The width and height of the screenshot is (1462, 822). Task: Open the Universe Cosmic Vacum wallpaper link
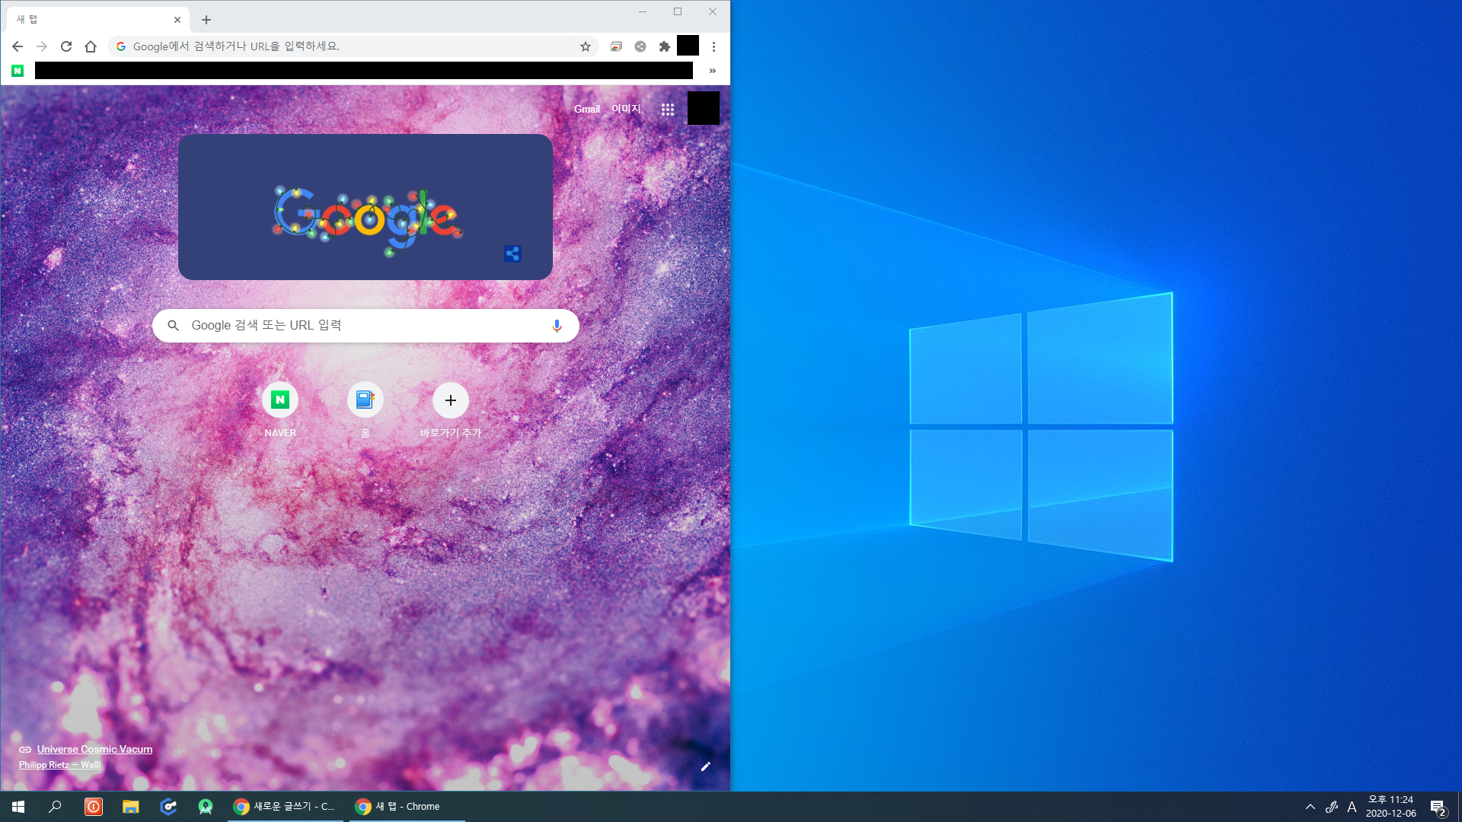(94, 749)
